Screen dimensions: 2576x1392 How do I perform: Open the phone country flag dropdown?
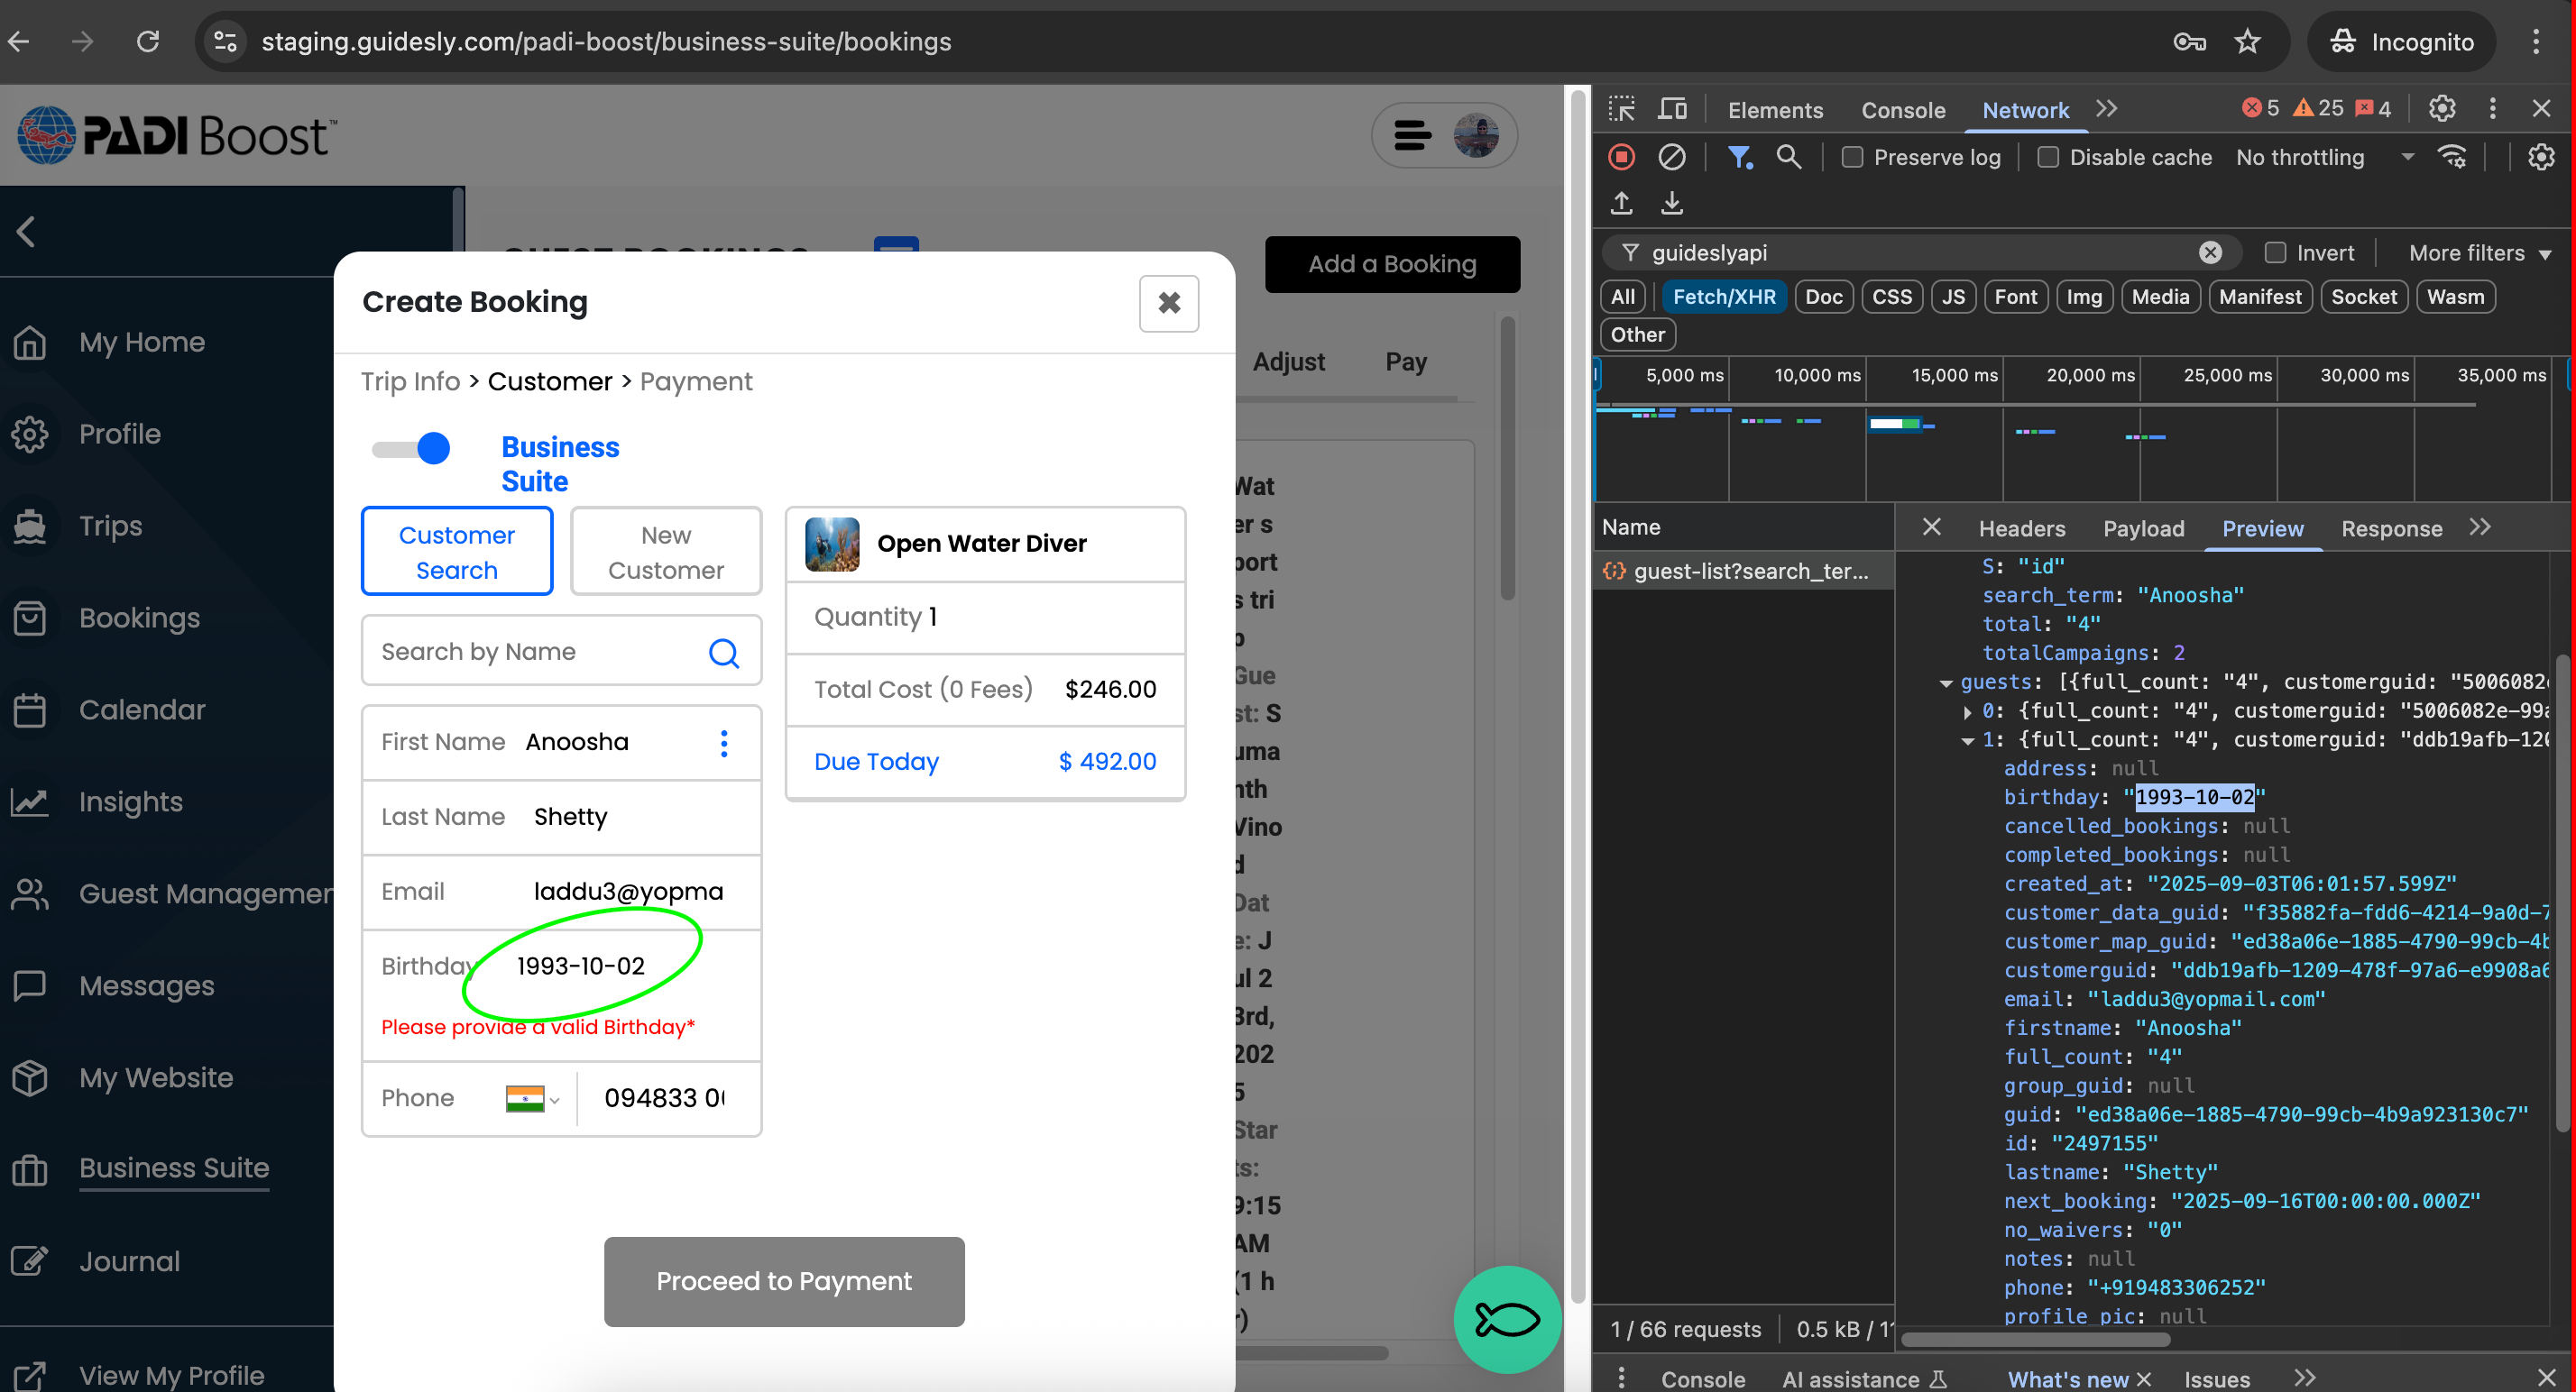coord(532,1098)
